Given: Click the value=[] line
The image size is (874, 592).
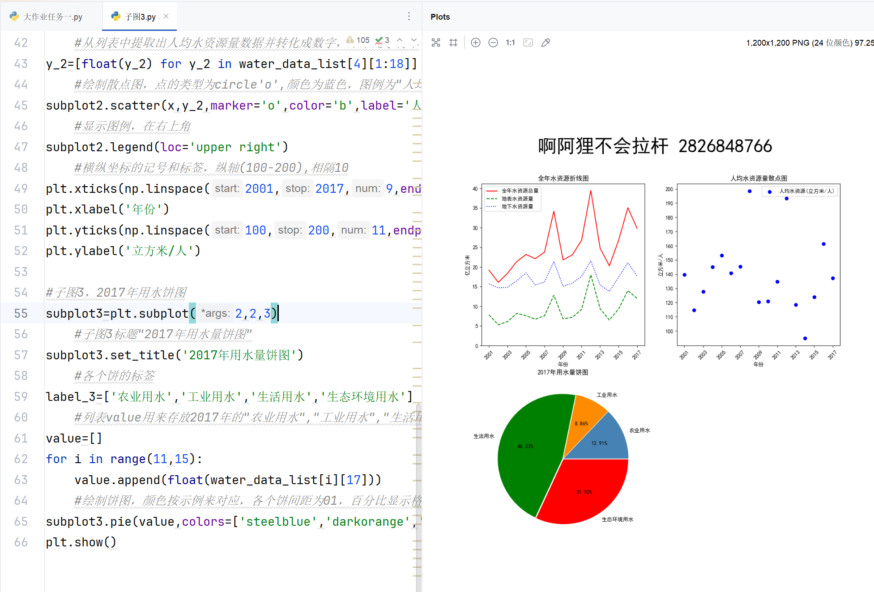Looking at the screenshot, I should pyautogui.click(x=74, y=438).
